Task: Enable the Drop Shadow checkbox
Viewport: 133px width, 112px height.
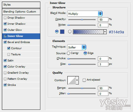Action: pos(5,18)
